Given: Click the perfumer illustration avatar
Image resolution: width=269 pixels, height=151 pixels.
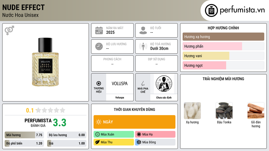Looking at the screenshot, I should [164, 84].
